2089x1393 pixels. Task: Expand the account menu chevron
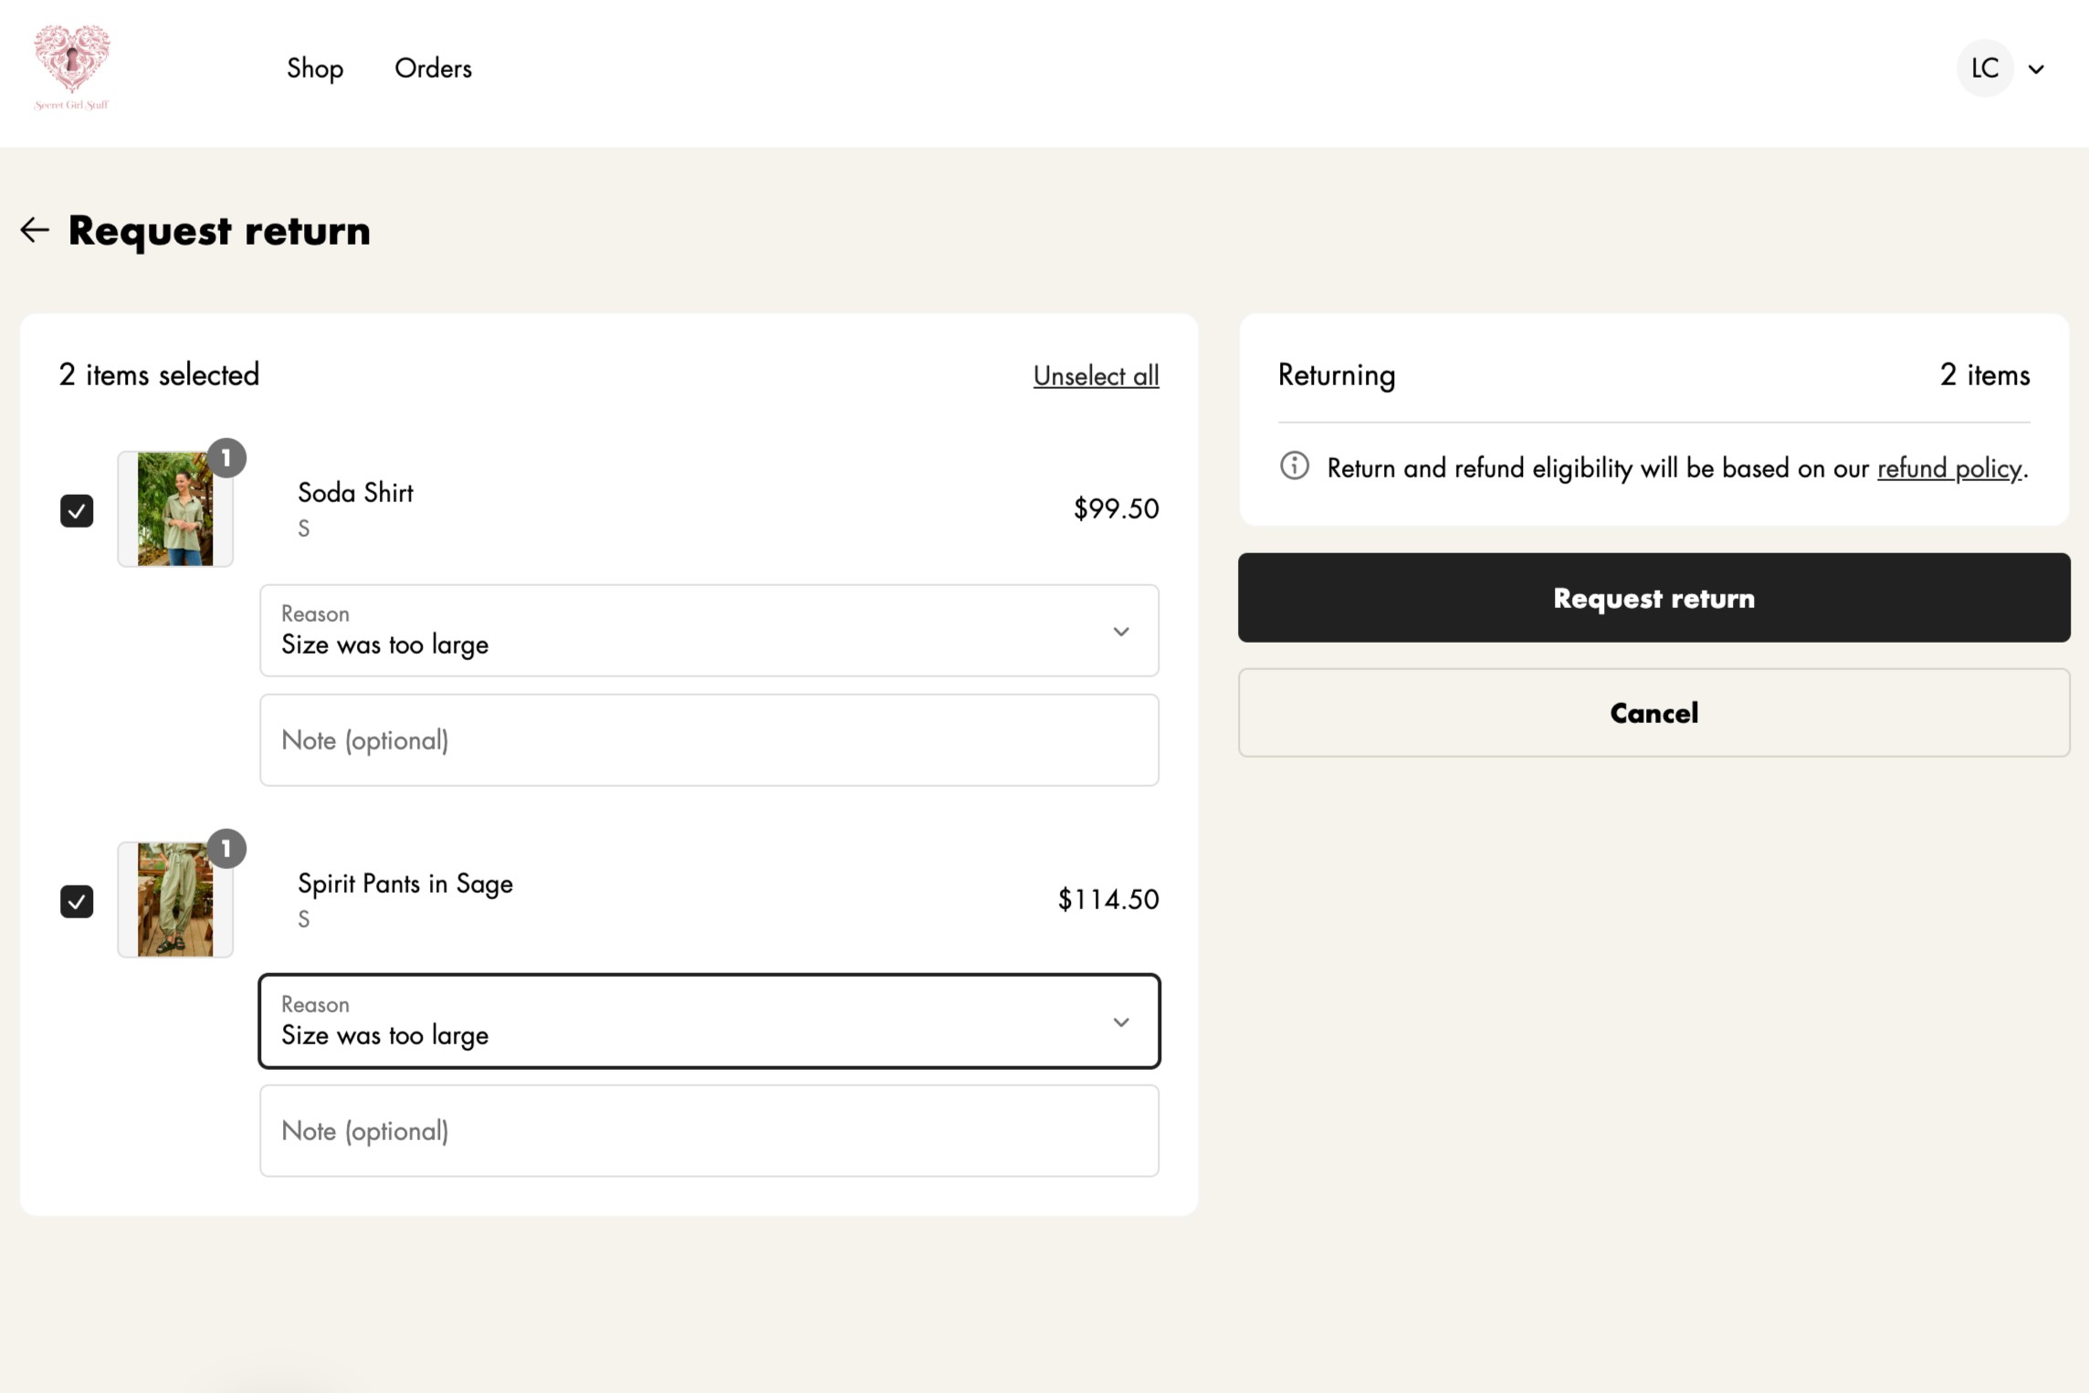point(2036,69)
